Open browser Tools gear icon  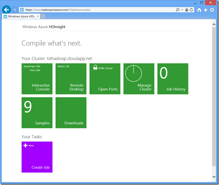[212, 10]
